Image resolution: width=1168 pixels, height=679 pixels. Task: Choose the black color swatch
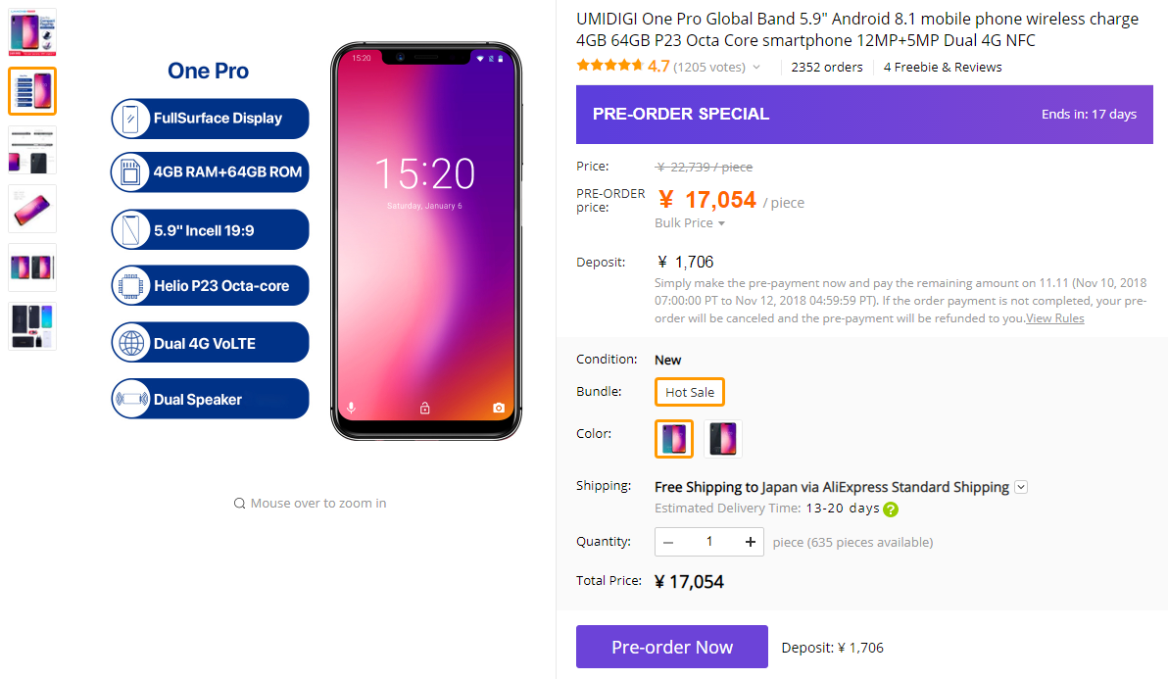pyautogui.click(x=723, y=439)
